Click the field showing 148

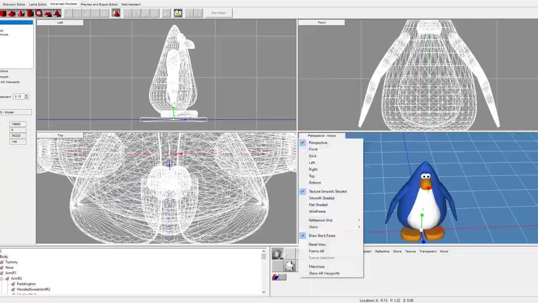[18, 142]
